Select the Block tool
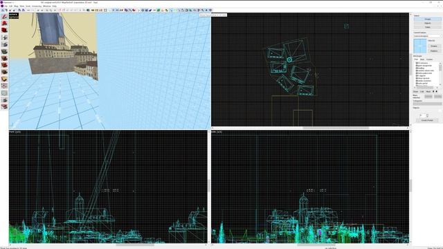This screenshot has width=443, height=249. [4, 44]
